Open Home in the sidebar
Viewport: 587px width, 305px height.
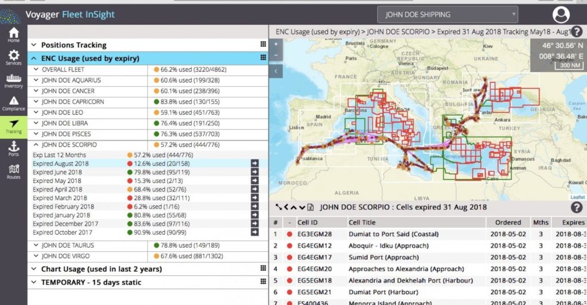tap(14, 35)
